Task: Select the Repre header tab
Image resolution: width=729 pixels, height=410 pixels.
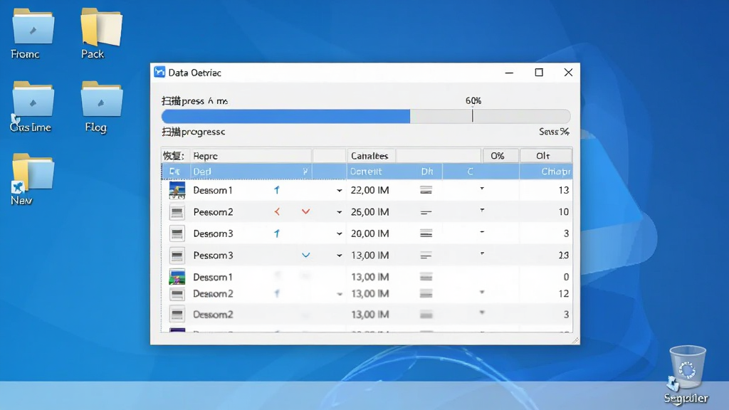Action: [250, 156]
